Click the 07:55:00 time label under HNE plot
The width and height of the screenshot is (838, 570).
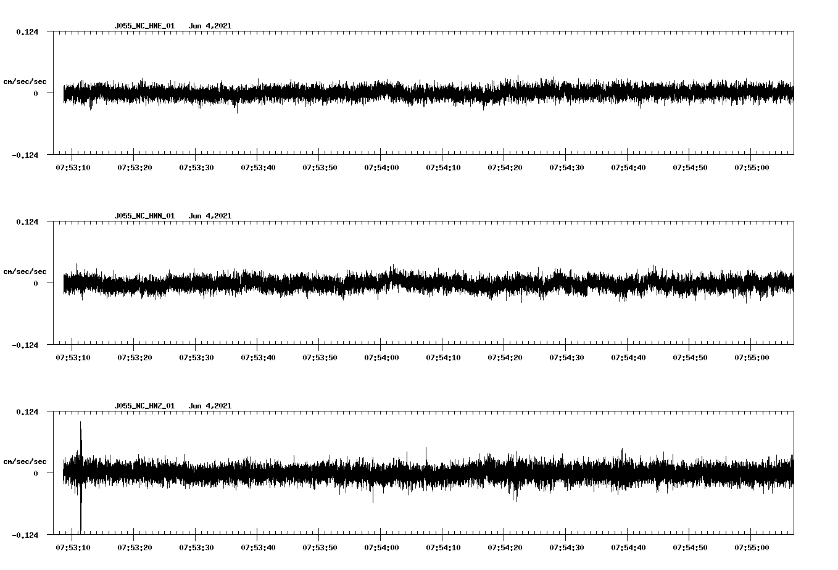click(x=752, y=168)
